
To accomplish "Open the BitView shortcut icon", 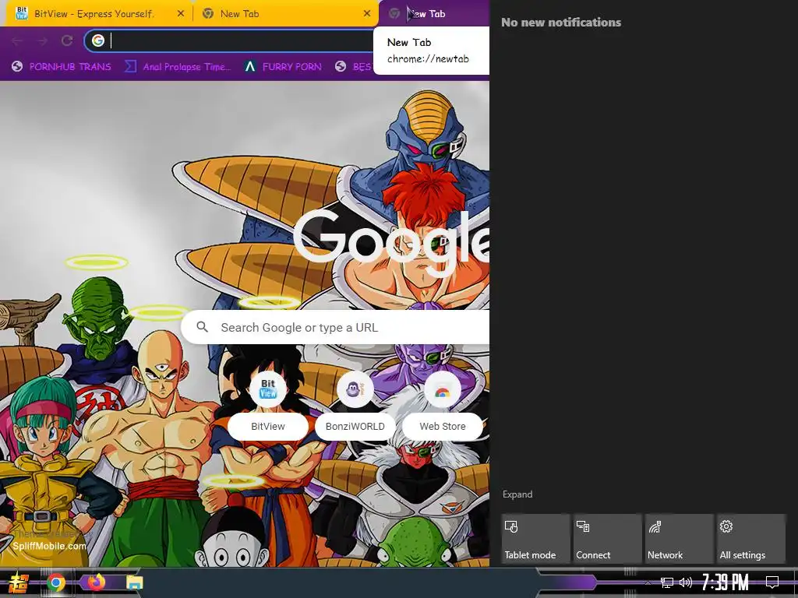I will pos(268,389).
